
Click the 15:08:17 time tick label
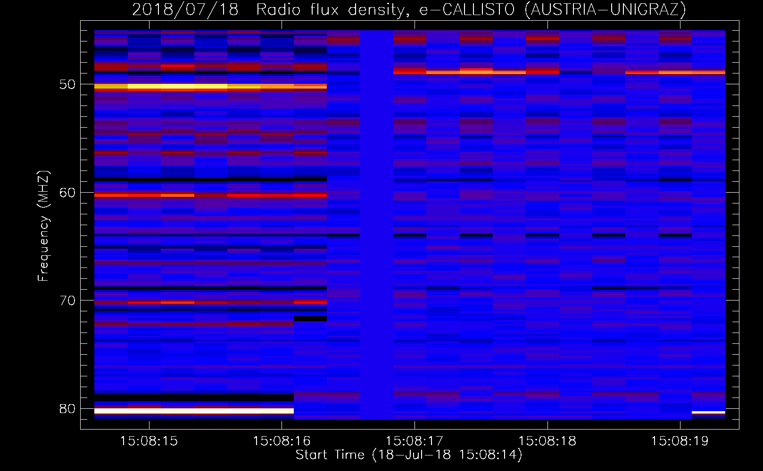coord(415,441)
